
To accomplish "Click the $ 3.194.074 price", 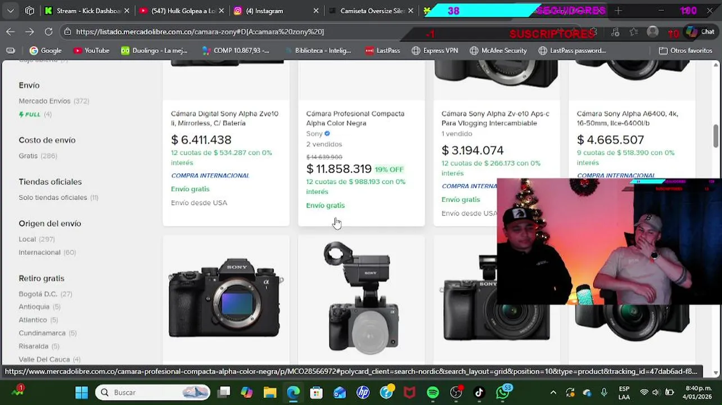I will (x=472, y=150).
